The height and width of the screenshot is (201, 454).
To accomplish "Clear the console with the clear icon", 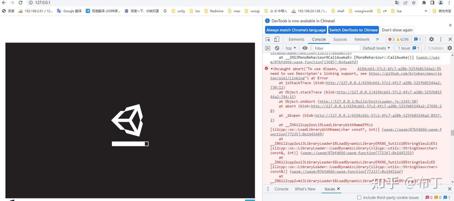I will 277,48.
